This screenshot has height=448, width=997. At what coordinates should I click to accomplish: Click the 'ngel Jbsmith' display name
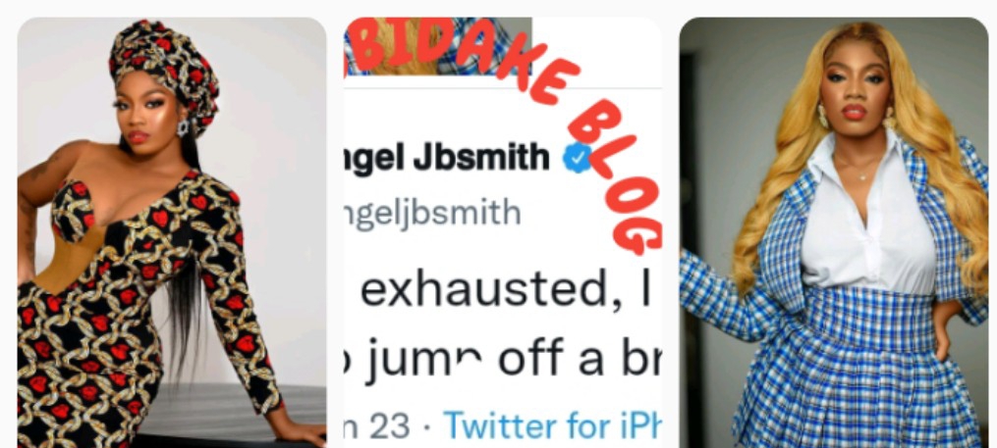446,158
